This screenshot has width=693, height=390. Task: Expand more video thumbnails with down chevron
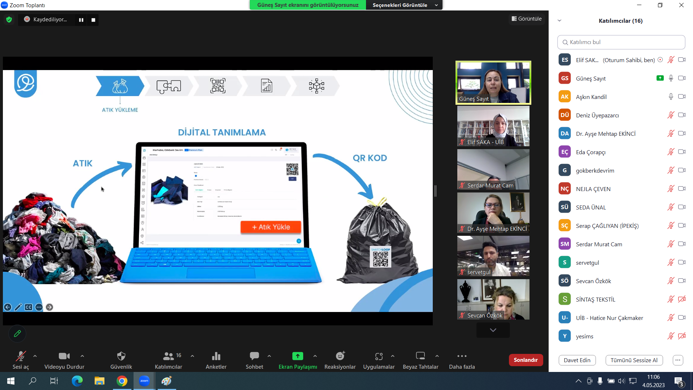[493, 330]
